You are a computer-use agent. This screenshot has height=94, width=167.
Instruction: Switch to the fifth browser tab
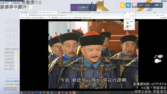[x=103, y=13]
